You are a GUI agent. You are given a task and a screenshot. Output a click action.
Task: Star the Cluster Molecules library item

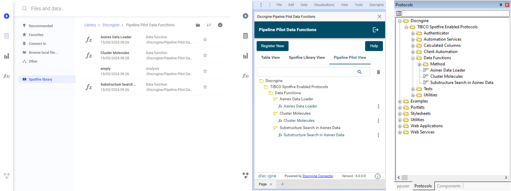pos(205,56)
